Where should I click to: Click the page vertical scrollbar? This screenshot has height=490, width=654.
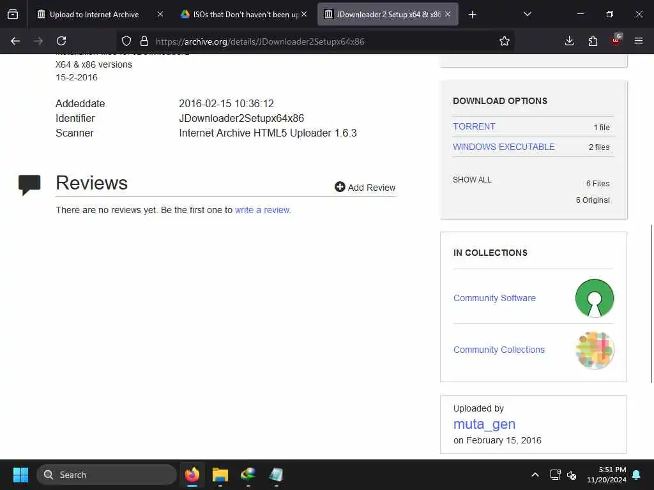point(651,303)
